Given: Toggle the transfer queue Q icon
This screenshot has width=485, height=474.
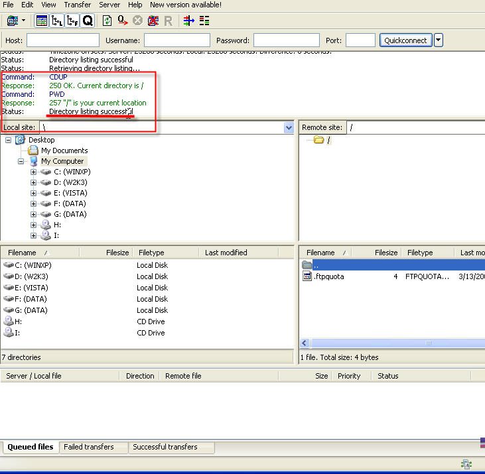Looking at the screenshot, I should [88, 21].
